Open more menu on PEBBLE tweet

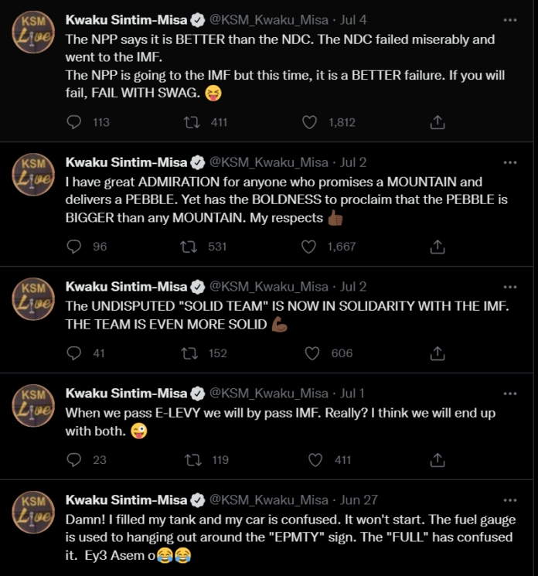pos(509,162)
